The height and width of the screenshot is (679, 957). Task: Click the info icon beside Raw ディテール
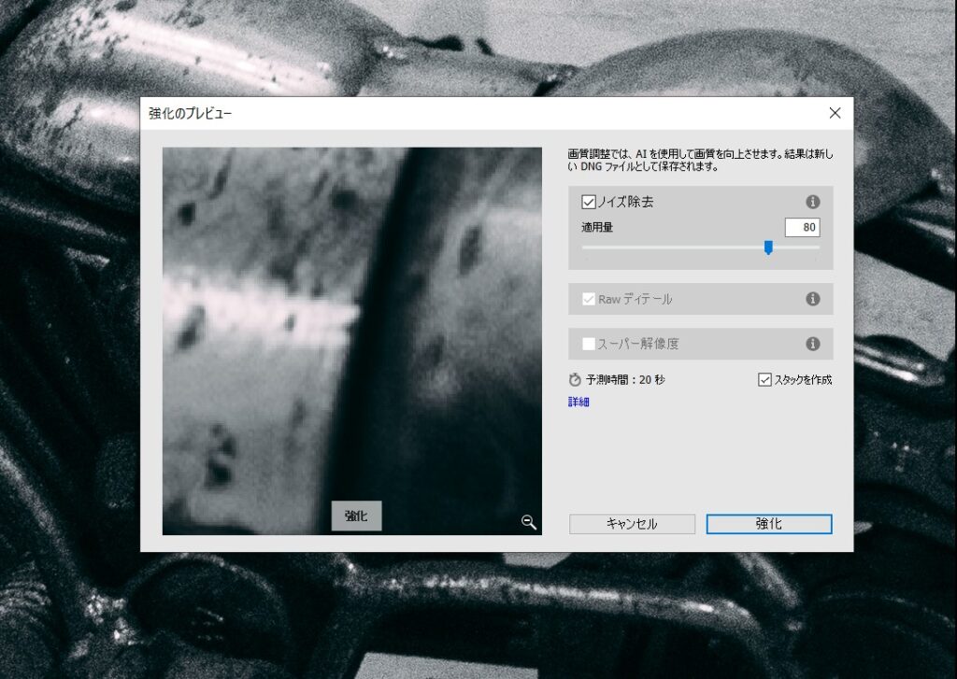click(812, 299)
